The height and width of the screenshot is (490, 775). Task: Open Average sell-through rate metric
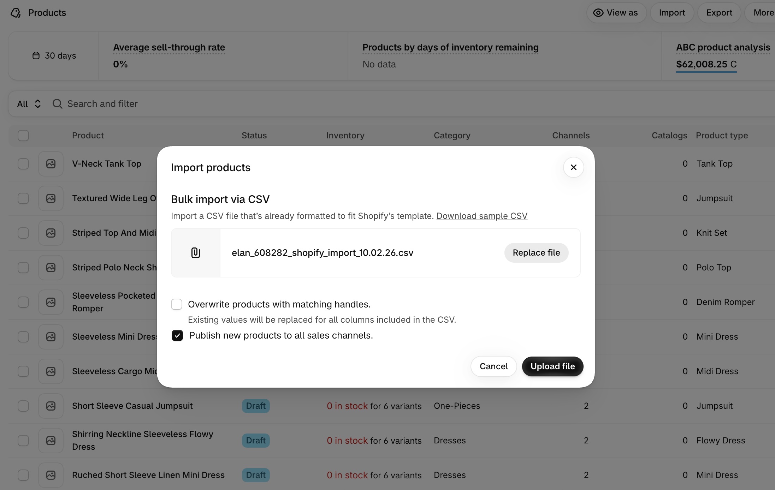[x=169, y=47]
